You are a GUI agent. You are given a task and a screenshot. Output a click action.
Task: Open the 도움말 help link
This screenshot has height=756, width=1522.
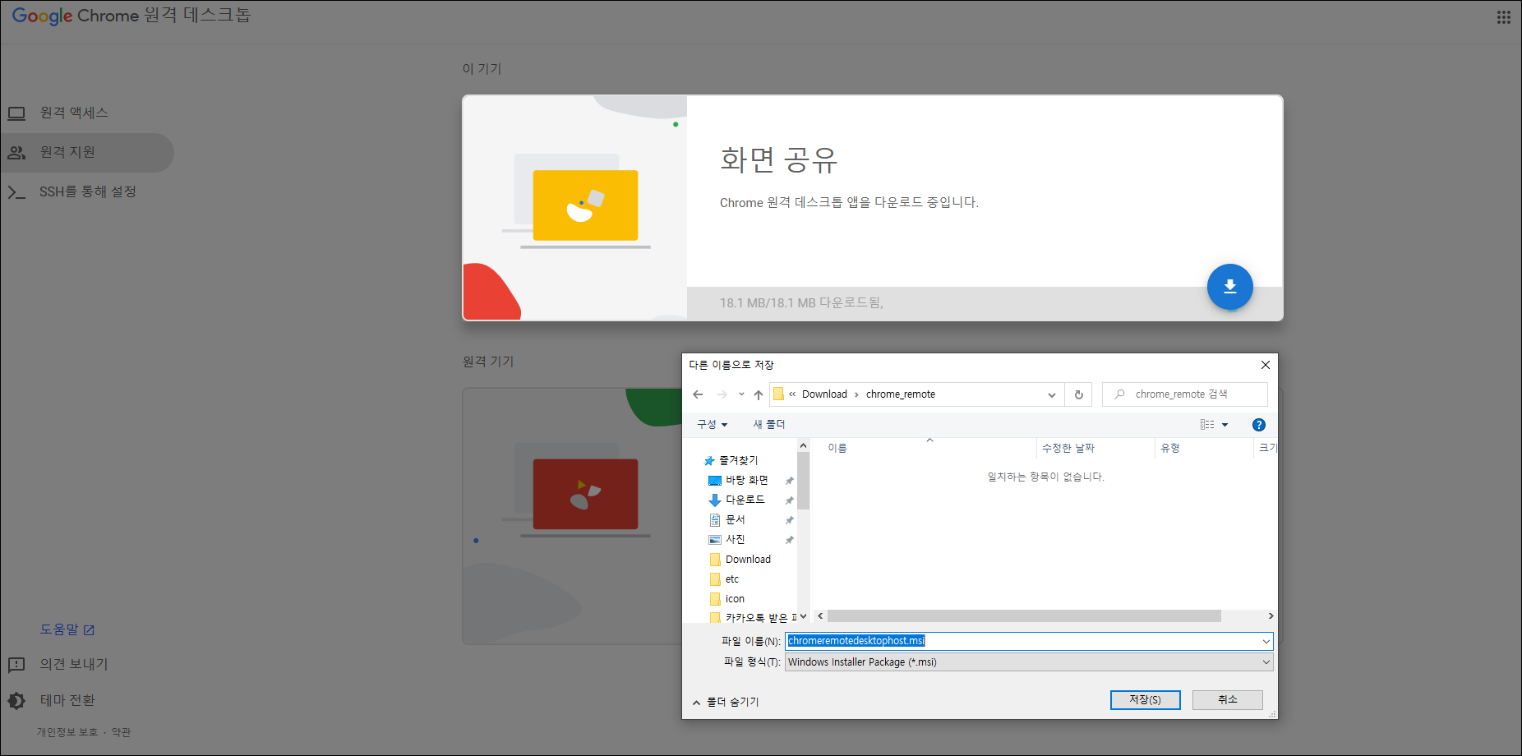tap(67, 629)
